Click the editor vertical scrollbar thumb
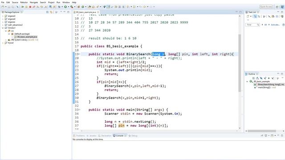The width and height of the screenshot is (285, 160). pyautogui.click(x=240, y=63)
